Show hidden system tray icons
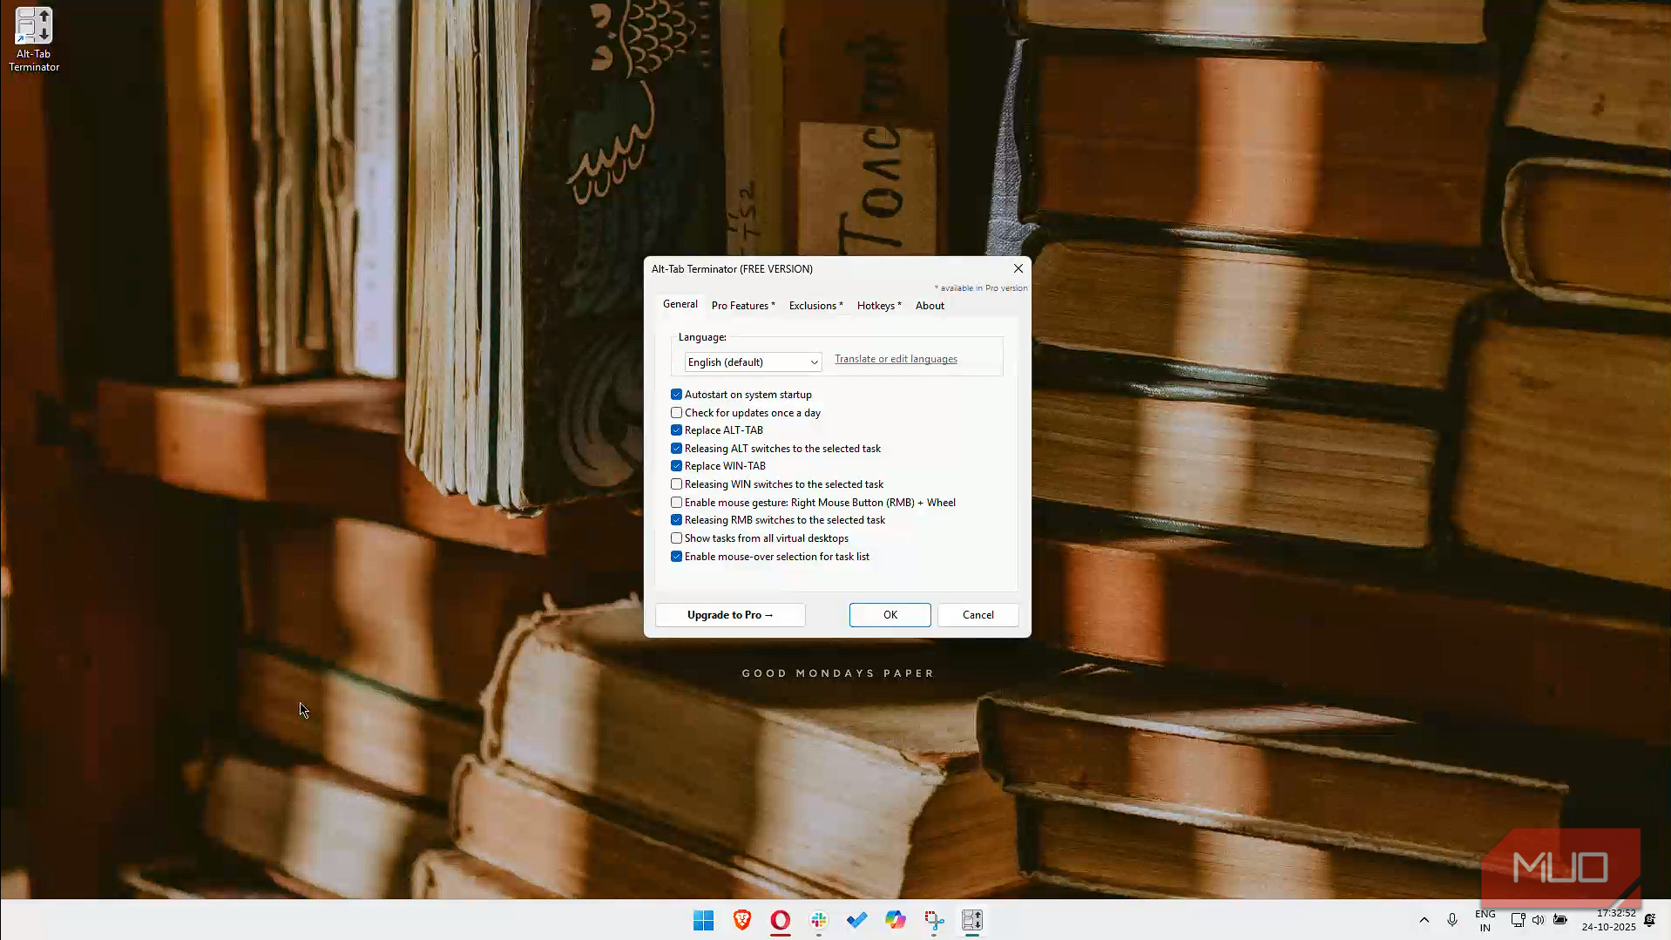Screen dimensions: 1671x940 [1424, 920]
